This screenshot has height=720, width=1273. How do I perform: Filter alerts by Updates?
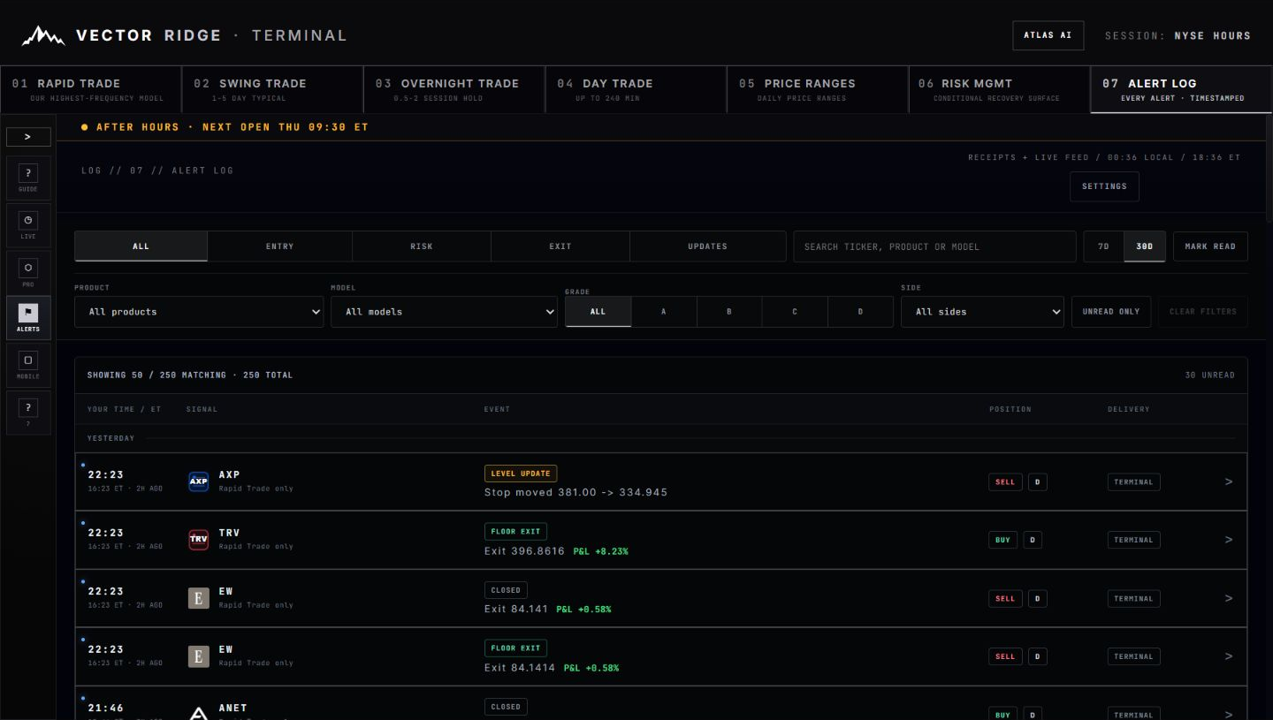pos(708,246)
